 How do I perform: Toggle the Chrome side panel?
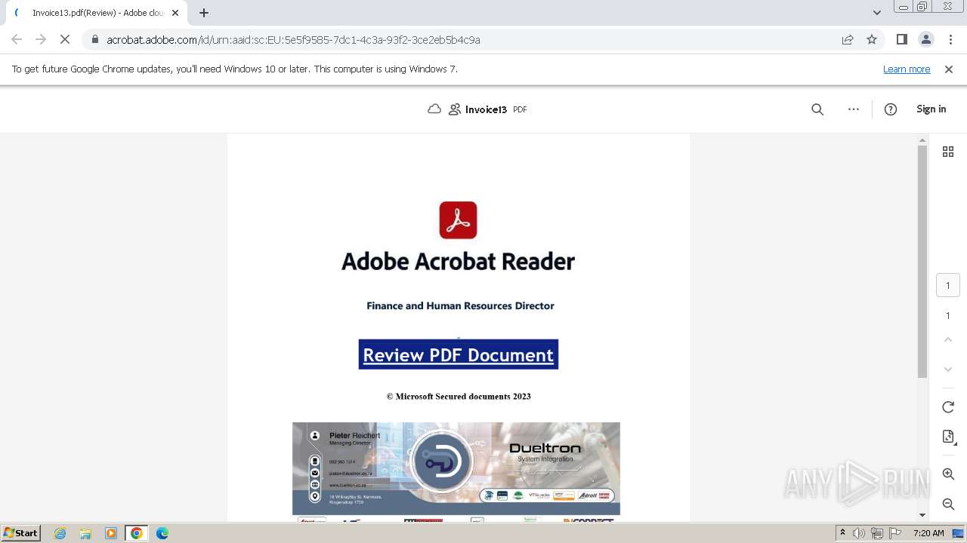(901, 40)
